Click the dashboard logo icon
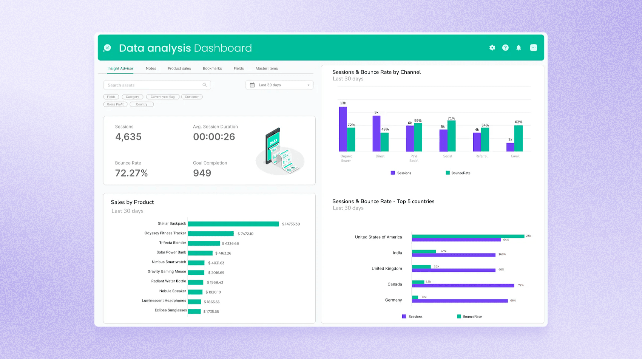This screenshot has height=359, width=642. [x=107, y=48]
